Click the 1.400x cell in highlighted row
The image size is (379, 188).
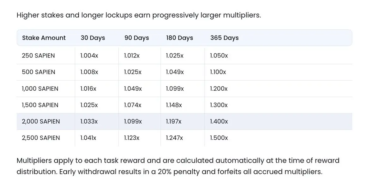tap(219, 122)
